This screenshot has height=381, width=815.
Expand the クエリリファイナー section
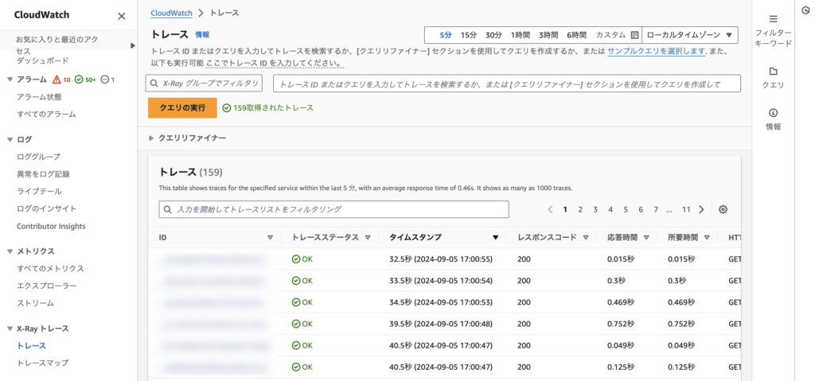tap(151, 138)
